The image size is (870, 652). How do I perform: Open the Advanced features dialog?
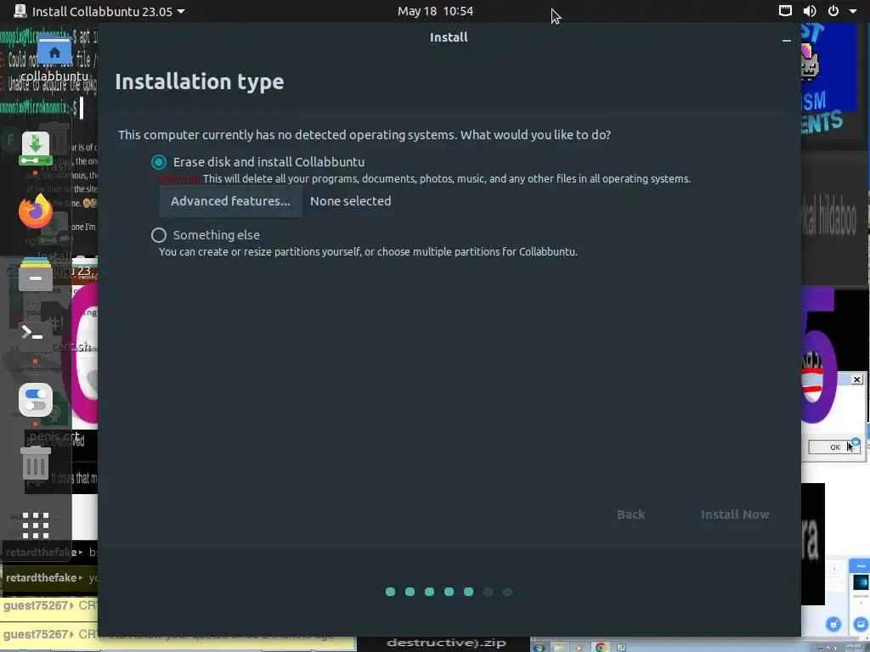pos(230,201)
